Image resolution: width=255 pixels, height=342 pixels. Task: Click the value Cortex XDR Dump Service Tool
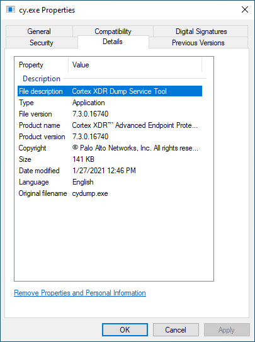tap(120, 91)
